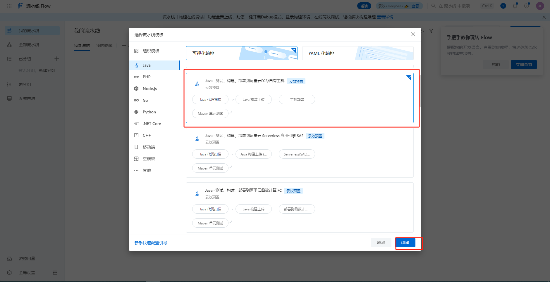Switch to 我参与的 tab

[82, 46]
